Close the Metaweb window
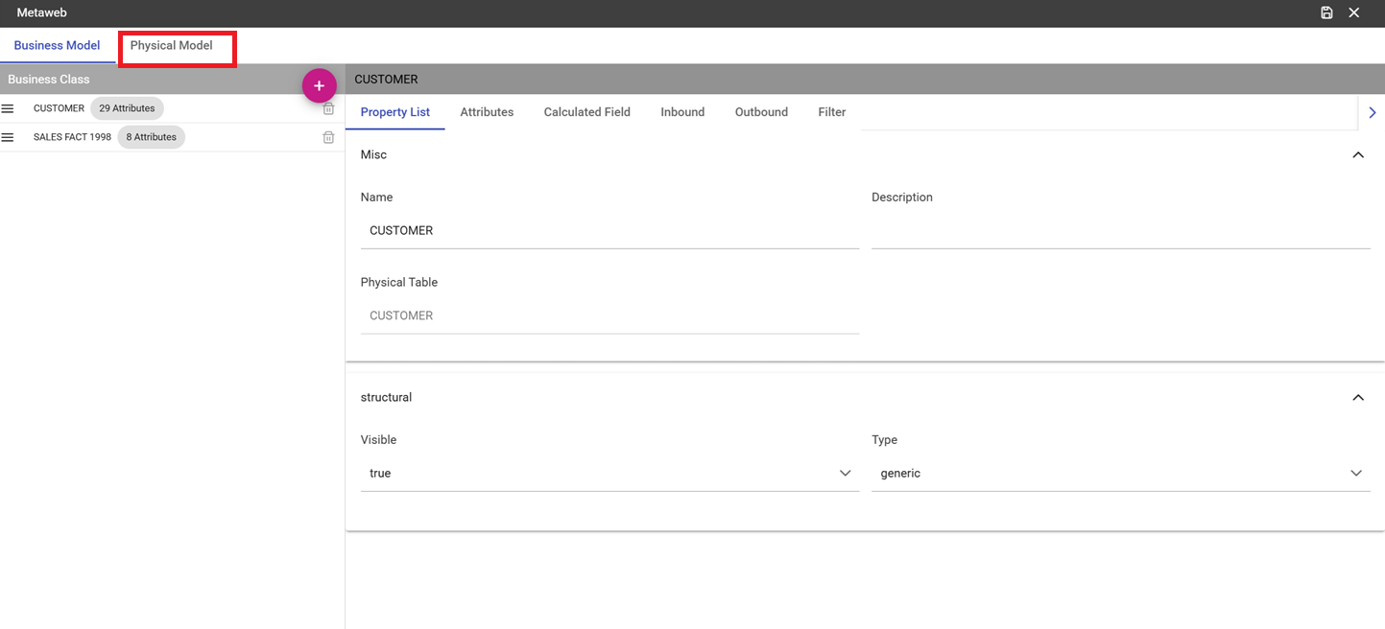 (1354, 12)
